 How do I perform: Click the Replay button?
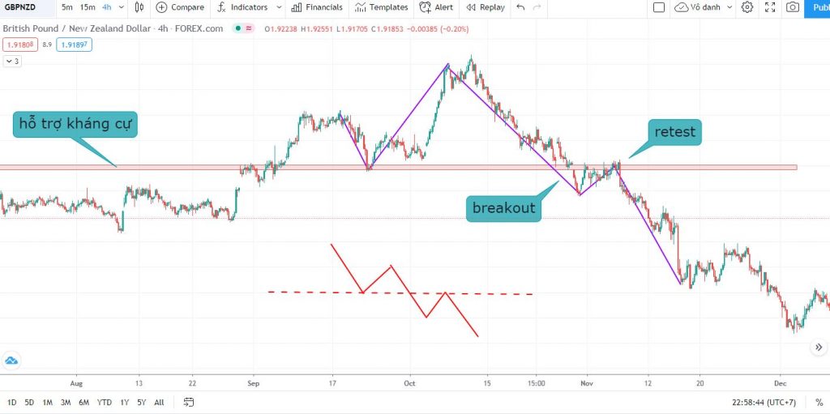[x=484, y=7]
